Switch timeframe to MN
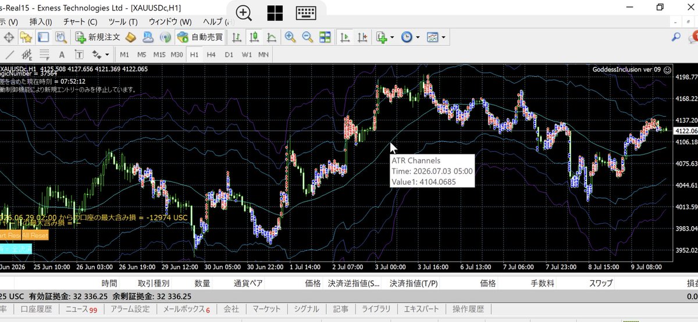This screenshot has height=322, width=698. tap(263, 55)
